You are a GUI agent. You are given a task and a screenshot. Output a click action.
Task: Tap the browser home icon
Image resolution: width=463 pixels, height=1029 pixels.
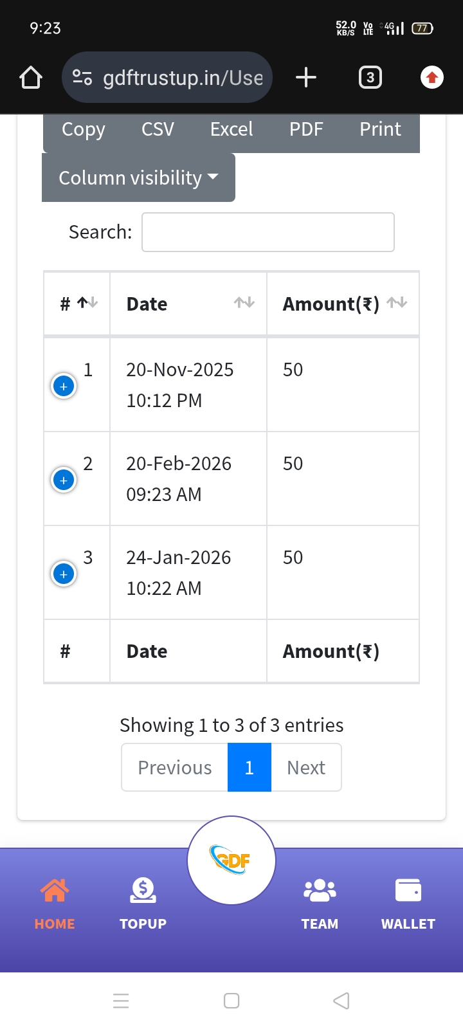click(x=31, y=78)
